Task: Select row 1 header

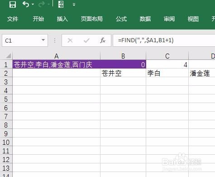Action: (x=6, y=65)
